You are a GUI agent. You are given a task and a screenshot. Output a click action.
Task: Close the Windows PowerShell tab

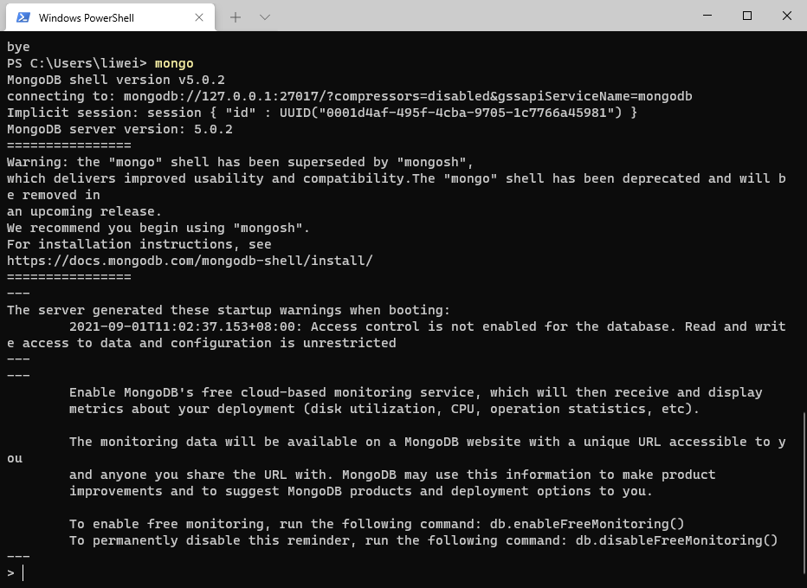coord(199,17)
